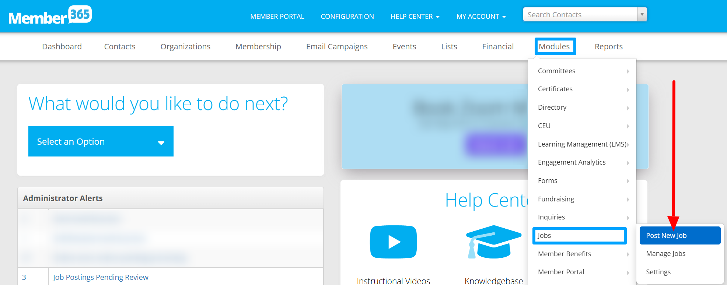Screen dimensions: 727x285
Task: Open the Job Postings Pending Review link
Action: pyautogui.click(x=101, y=277)
